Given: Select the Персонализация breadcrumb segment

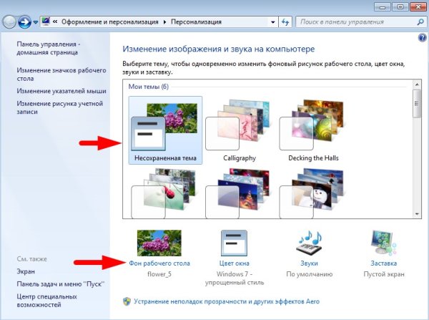Looking at the screenshot, I should tap(196, 21).
